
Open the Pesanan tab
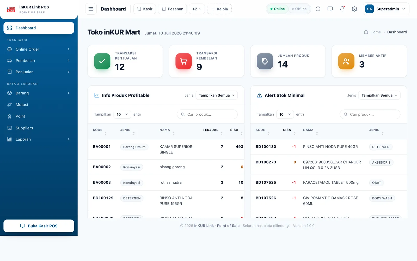point(172,9)
